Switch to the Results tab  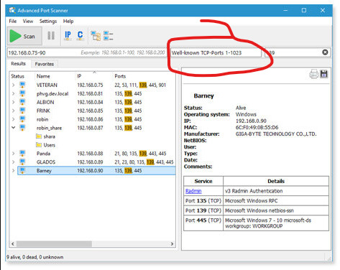(x=18, y=63)
